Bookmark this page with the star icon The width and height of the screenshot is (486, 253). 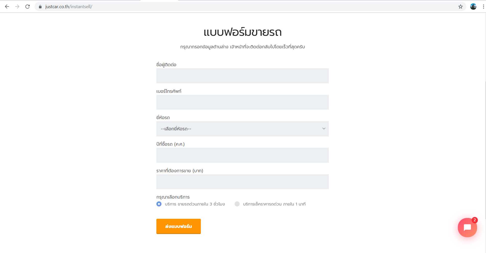(460, 7)
